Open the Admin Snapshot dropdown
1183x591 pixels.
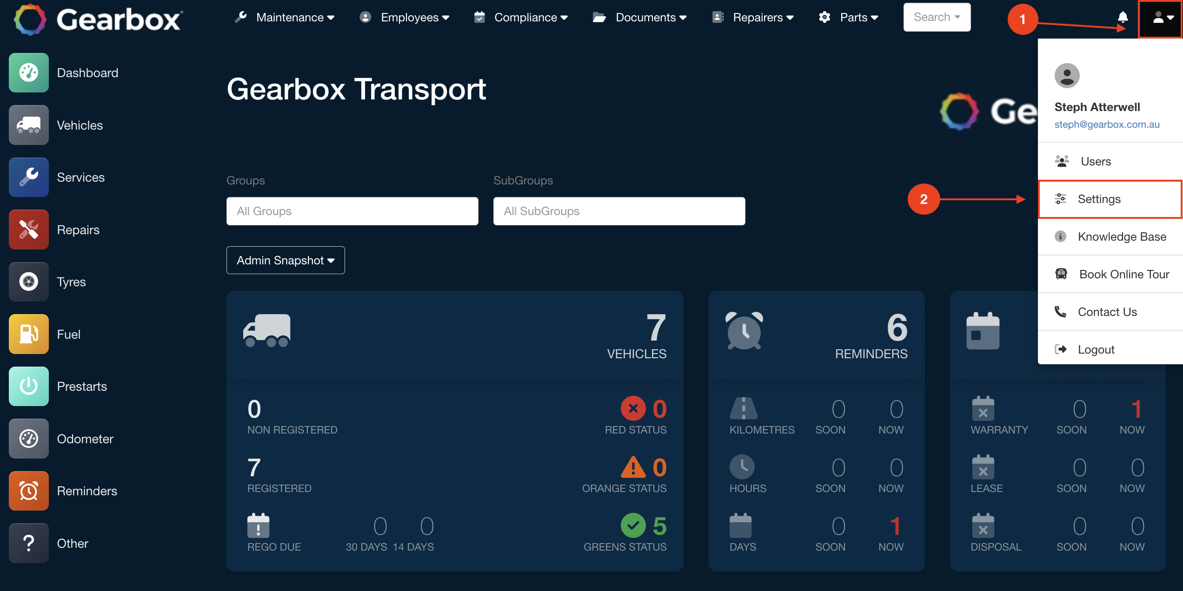coord(286,260)
